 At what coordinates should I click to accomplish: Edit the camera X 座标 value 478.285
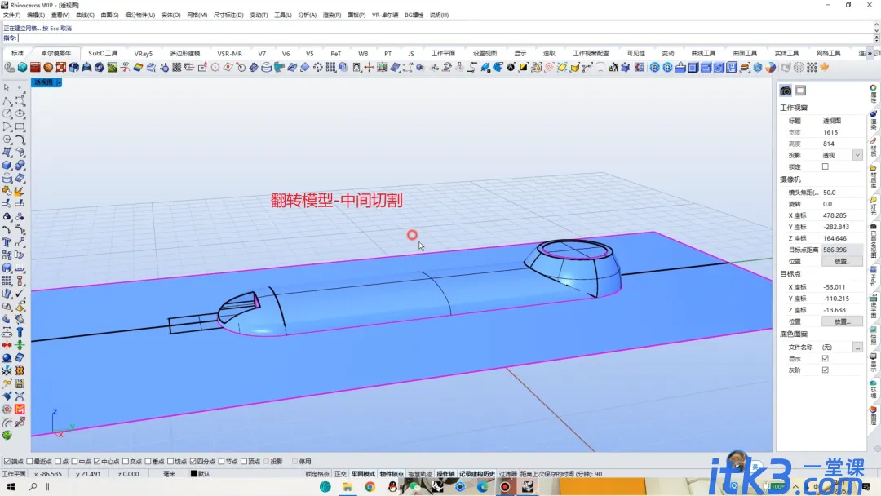[842, 215]
